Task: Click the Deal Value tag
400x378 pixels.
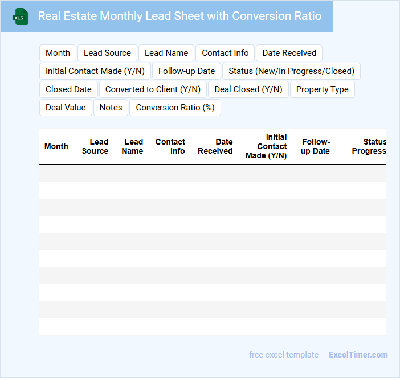Action: (66, 108)
